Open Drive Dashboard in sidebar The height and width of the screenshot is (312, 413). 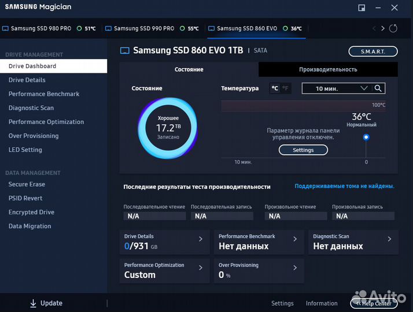[x=53, y=66]
